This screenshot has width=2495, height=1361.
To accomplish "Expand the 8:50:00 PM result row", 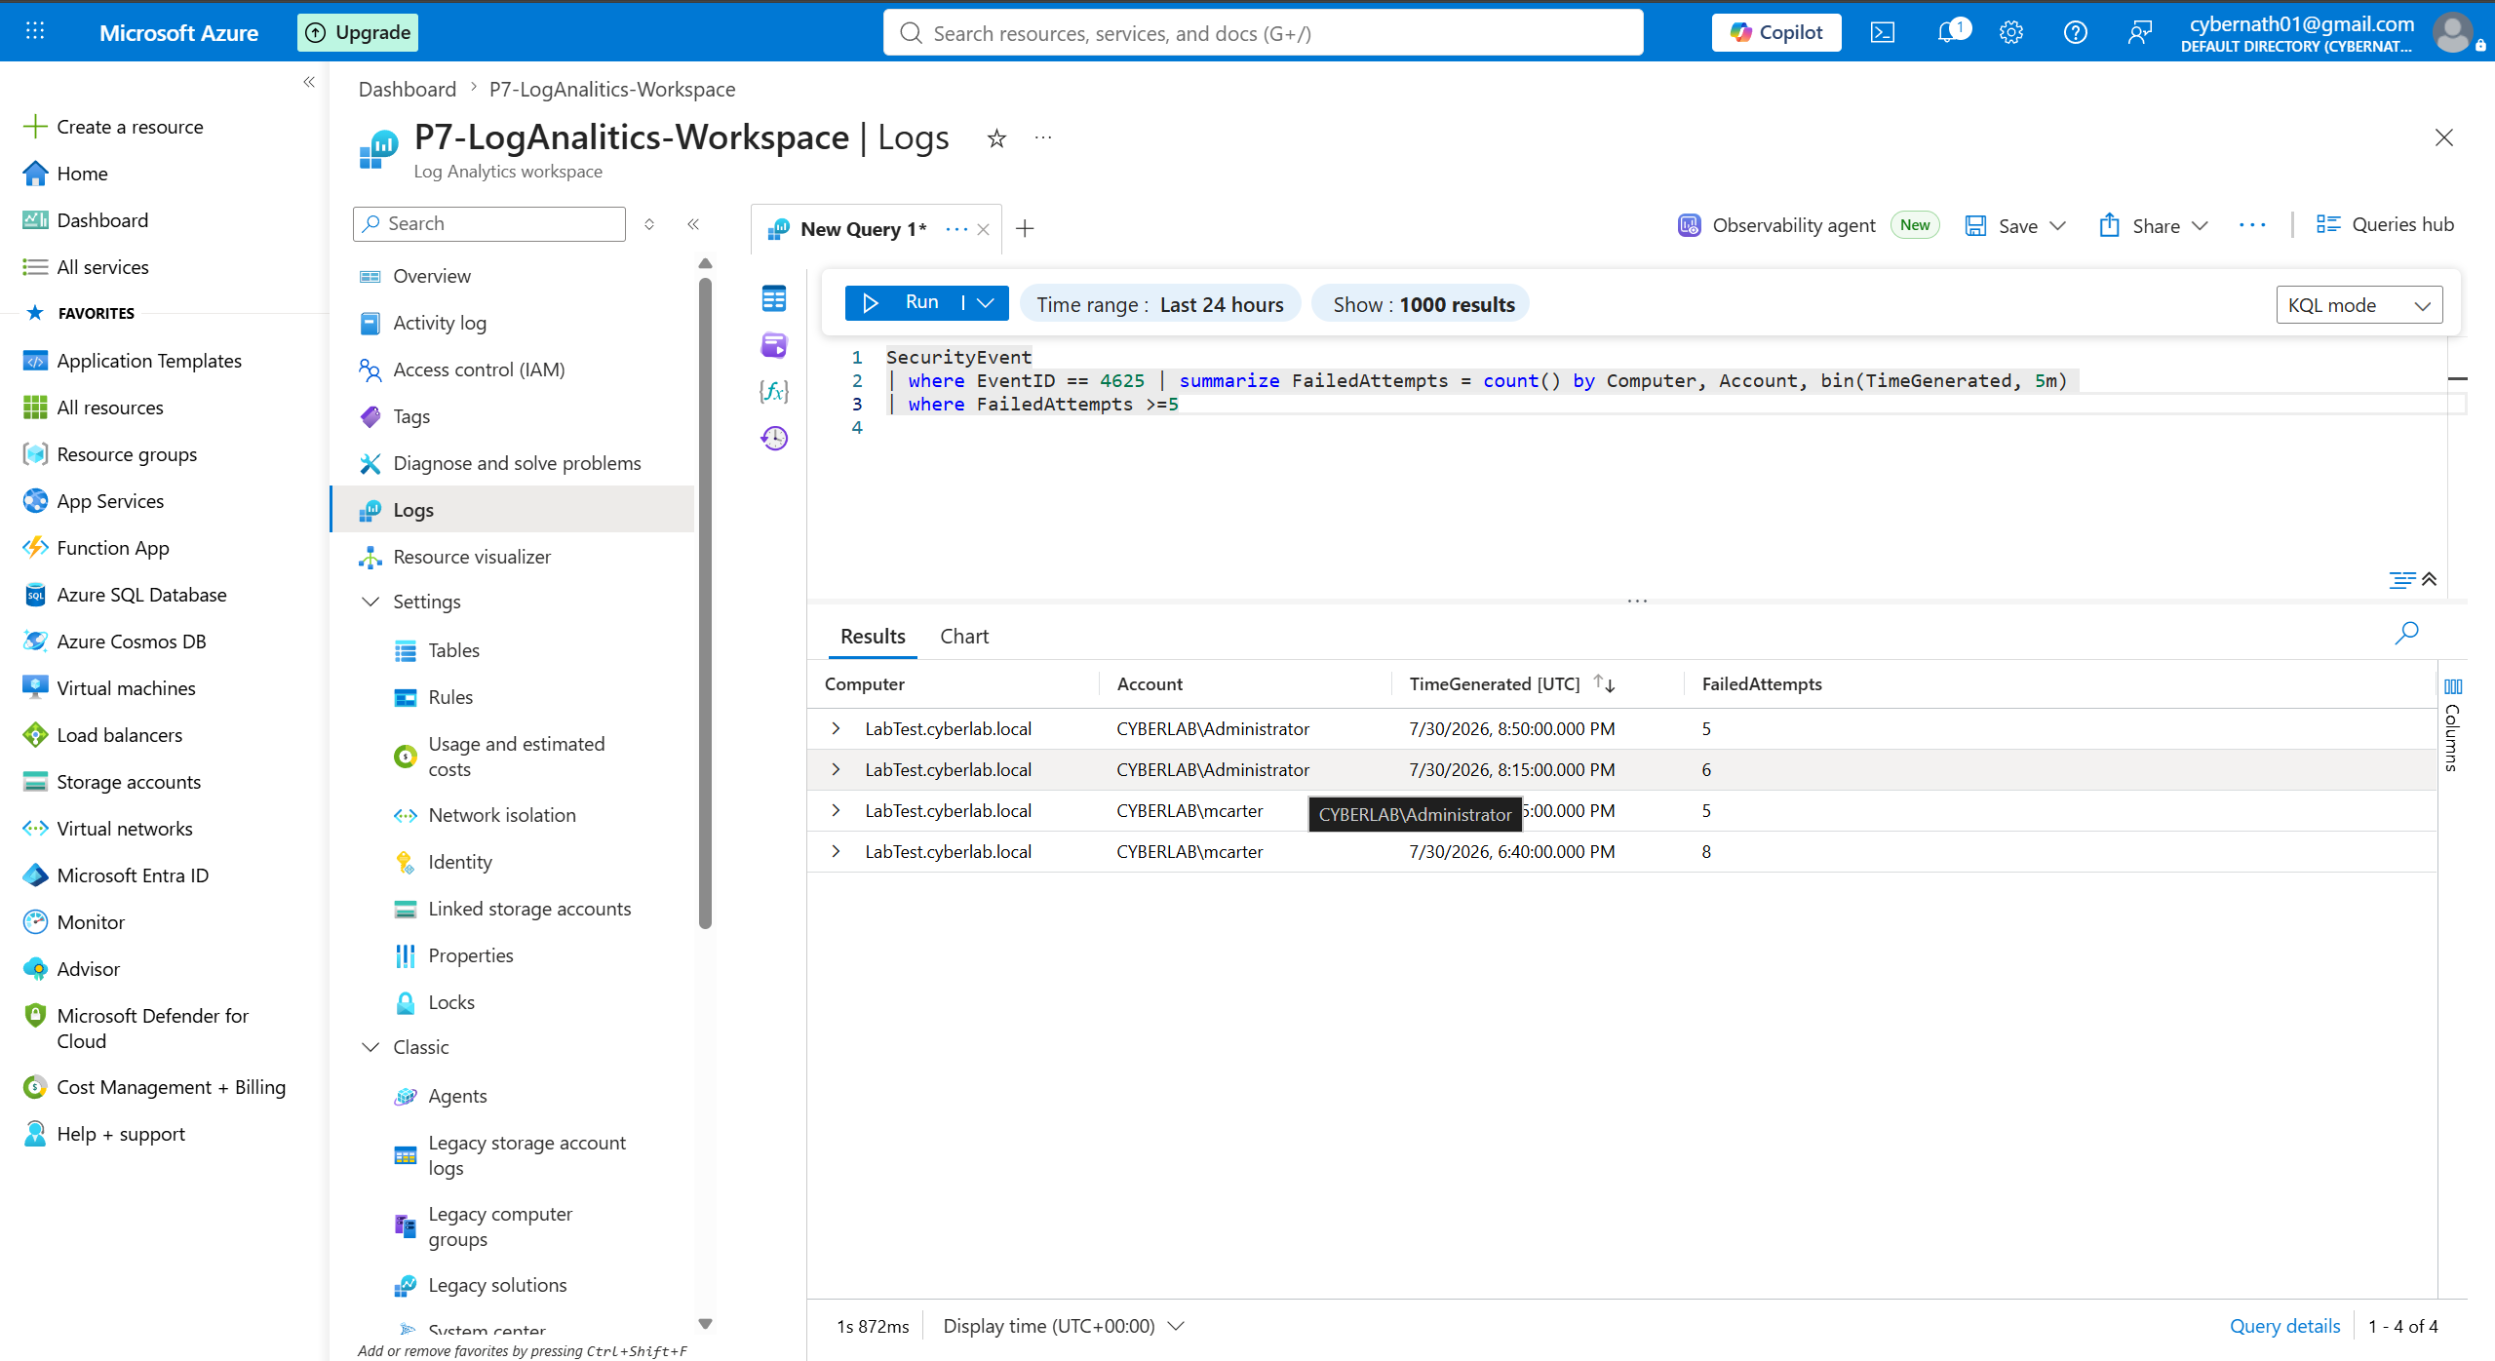I will tap(836, 729).
